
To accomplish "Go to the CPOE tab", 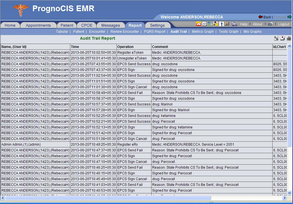I will click(86, 25).
